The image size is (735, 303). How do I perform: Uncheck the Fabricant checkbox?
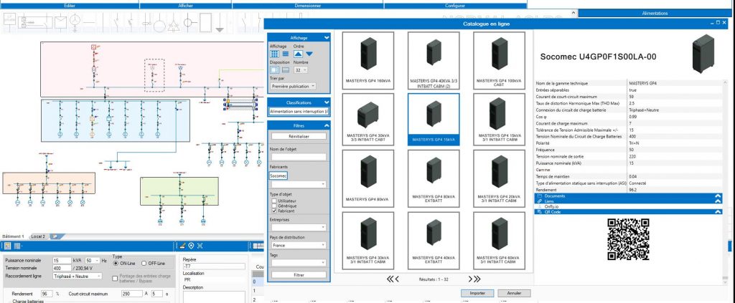tap(273, 211)
